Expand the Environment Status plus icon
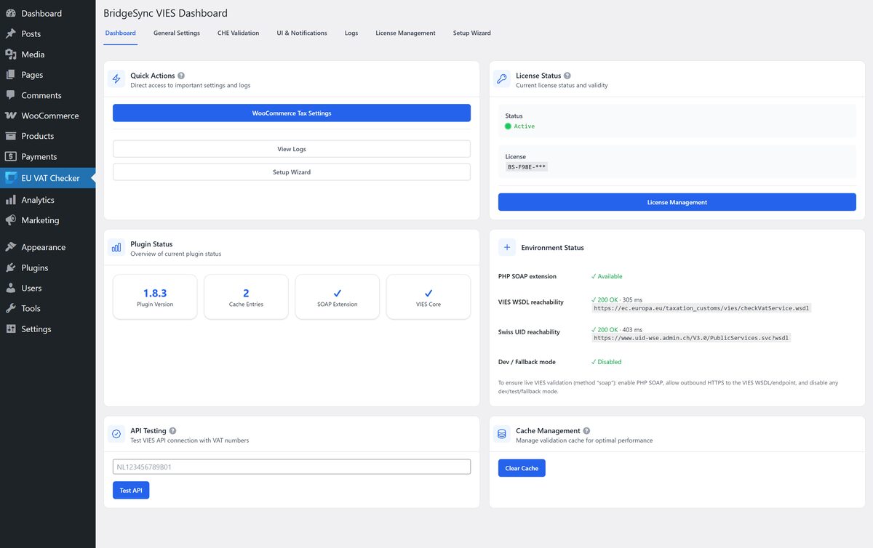The image size is (873, 548). pyautogui.click(x=506, y=247)
